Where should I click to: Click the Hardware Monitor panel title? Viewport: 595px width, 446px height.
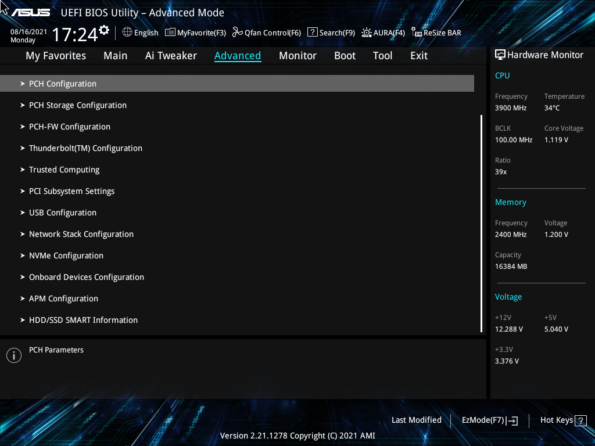545,55
